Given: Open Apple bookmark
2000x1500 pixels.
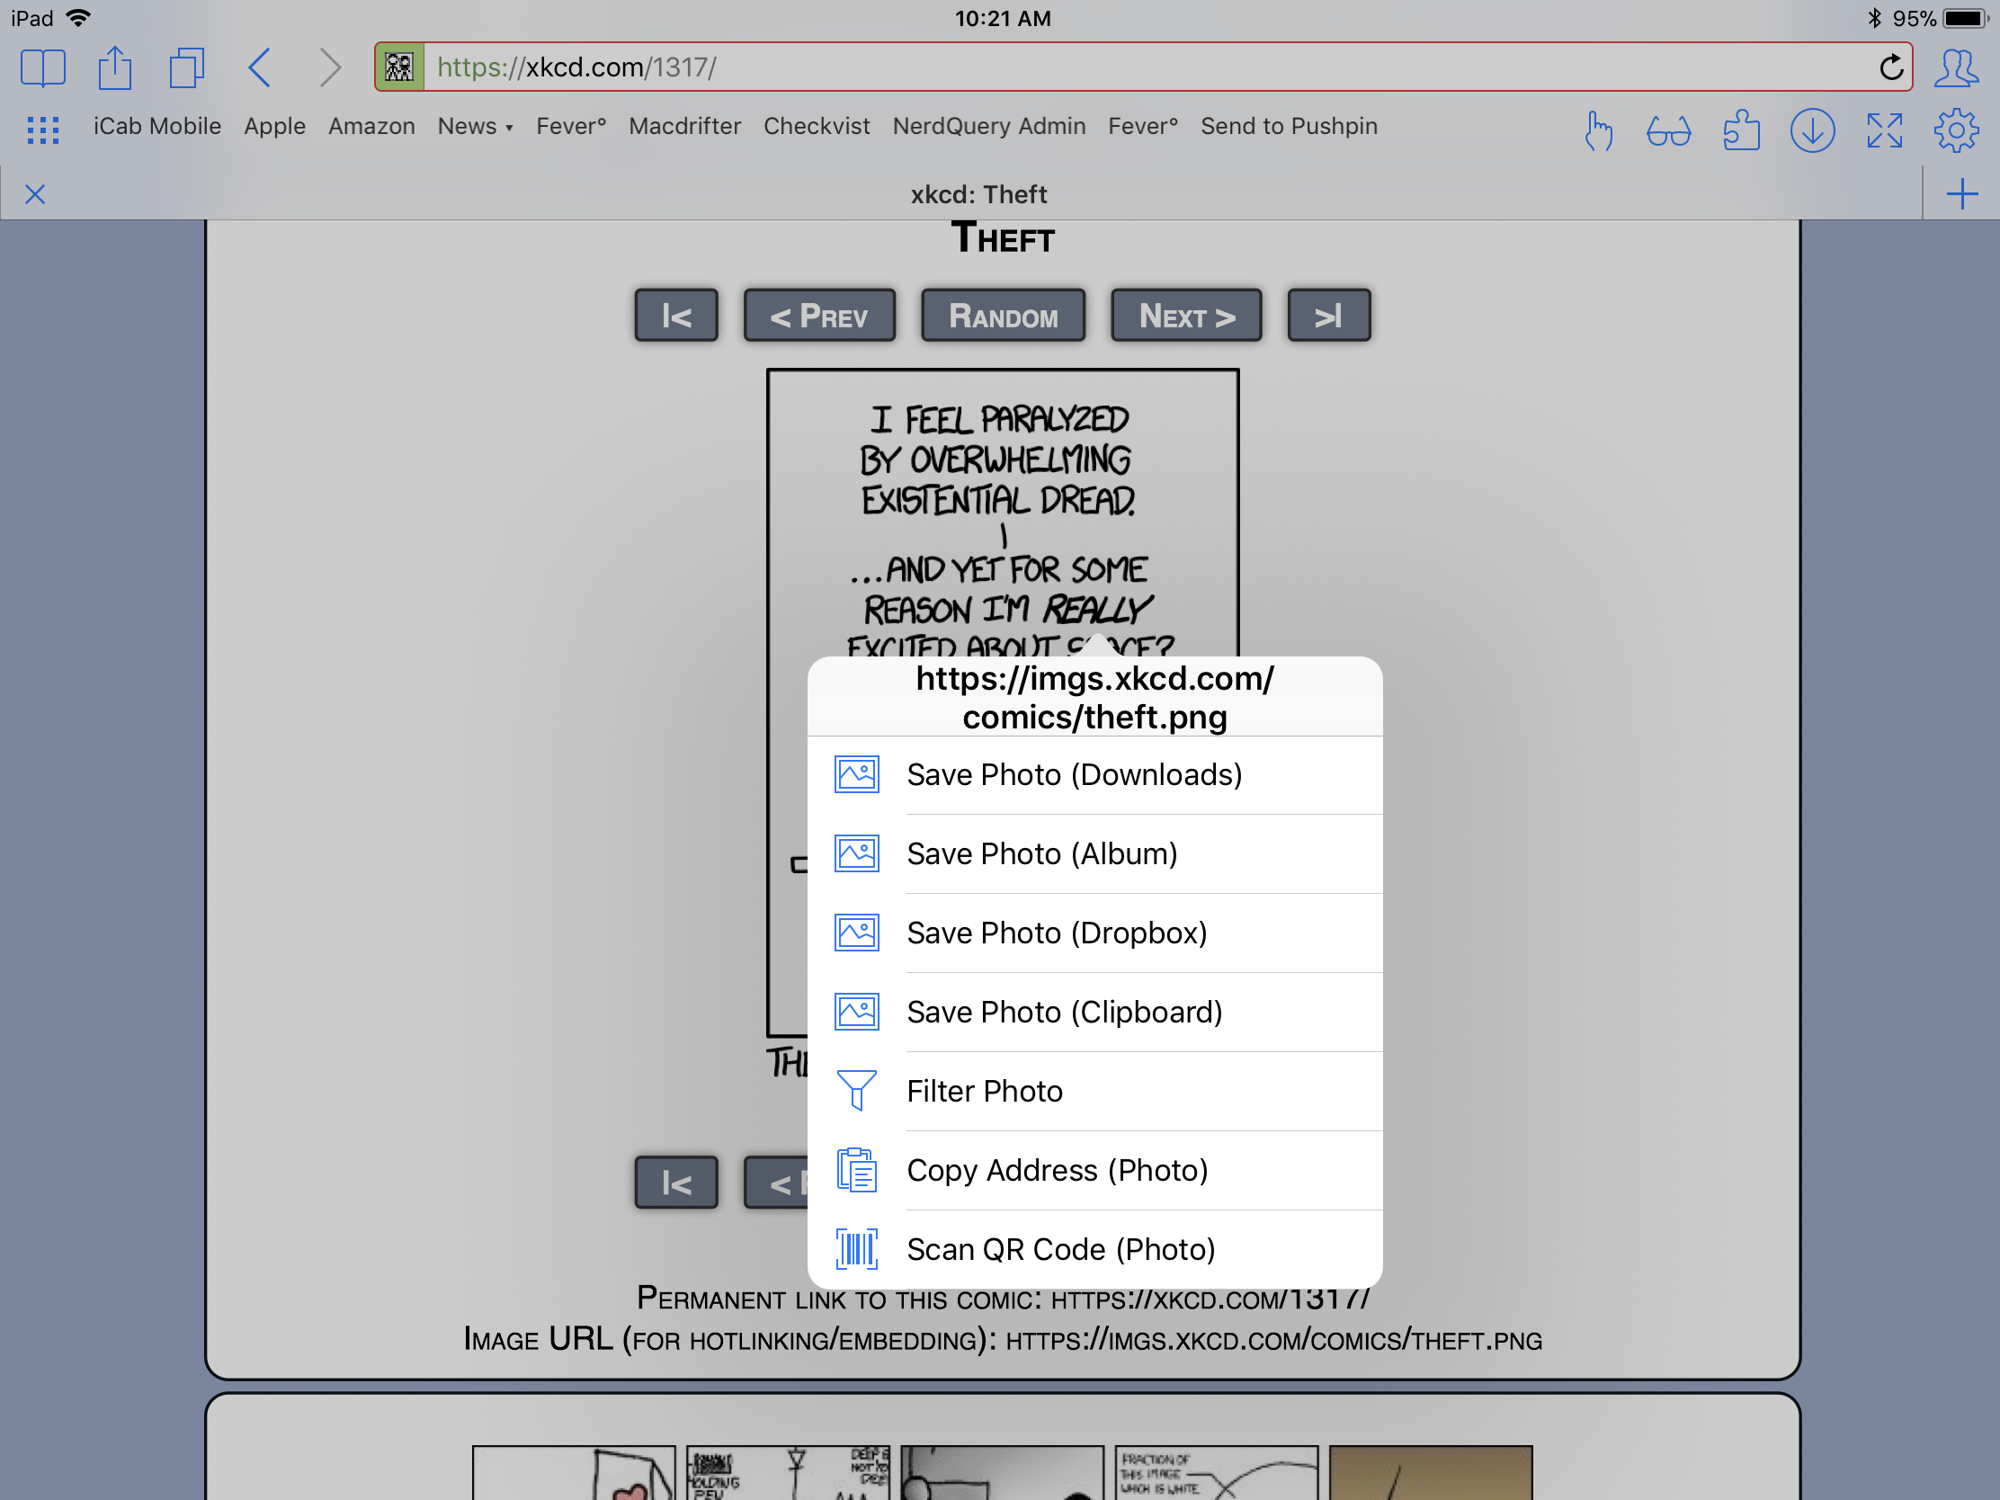Looking at the screenshot, I should tap(275, 127).
